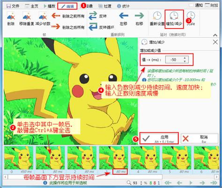Play the animation preview

pyautogui.click(x=191, y=182)
